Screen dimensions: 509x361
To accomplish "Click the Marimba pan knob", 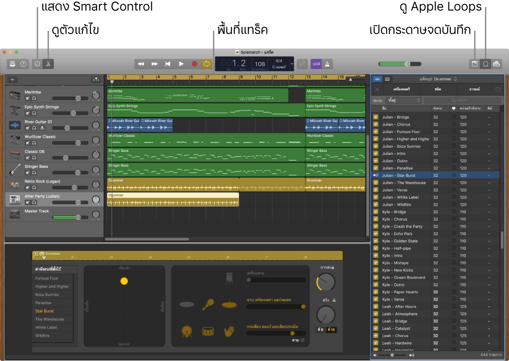I will (96, 95).
